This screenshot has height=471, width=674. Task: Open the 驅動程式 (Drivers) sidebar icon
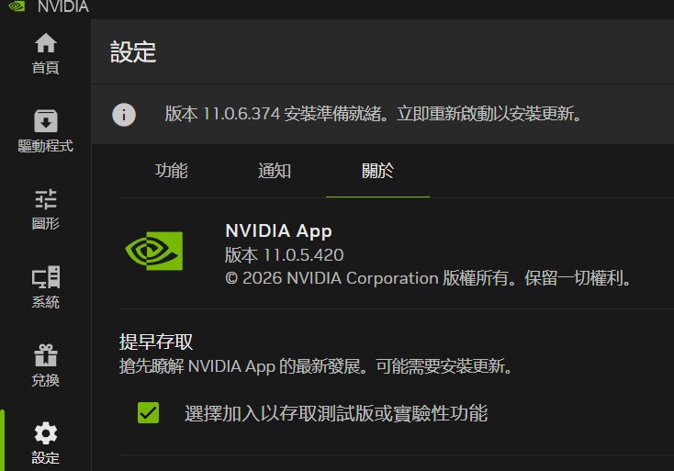point(45,121)
